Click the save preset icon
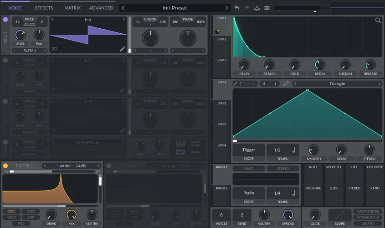The image size is (385, 228). coord(257,8)
